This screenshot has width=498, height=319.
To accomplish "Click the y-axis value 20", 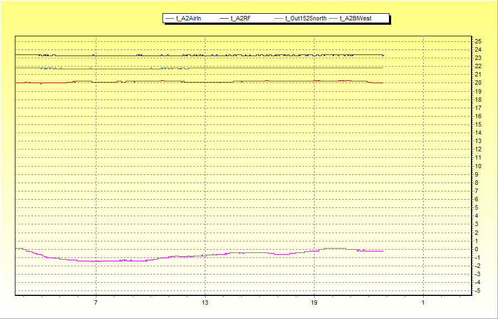I will (x=478, y=83).
